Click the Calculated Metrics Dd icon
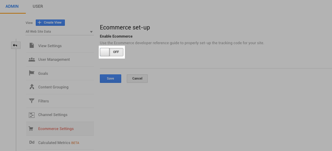 pyautogui.click(x=32, y=143)
